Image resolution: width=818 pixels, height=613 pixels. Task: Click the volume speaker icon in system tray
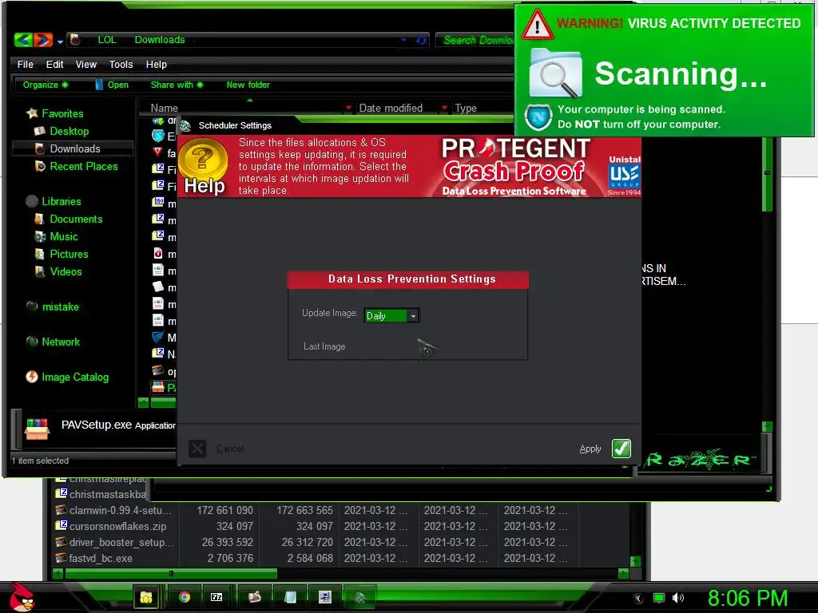677,598
